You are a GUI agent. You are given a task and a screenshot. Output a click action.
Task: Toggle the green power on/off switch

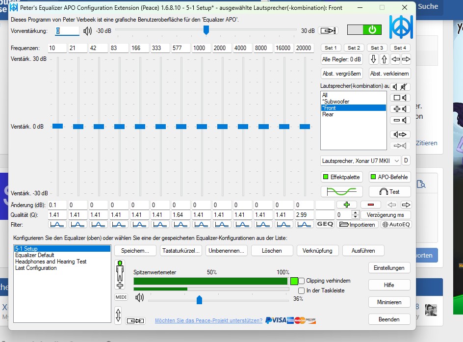point(364,30)
